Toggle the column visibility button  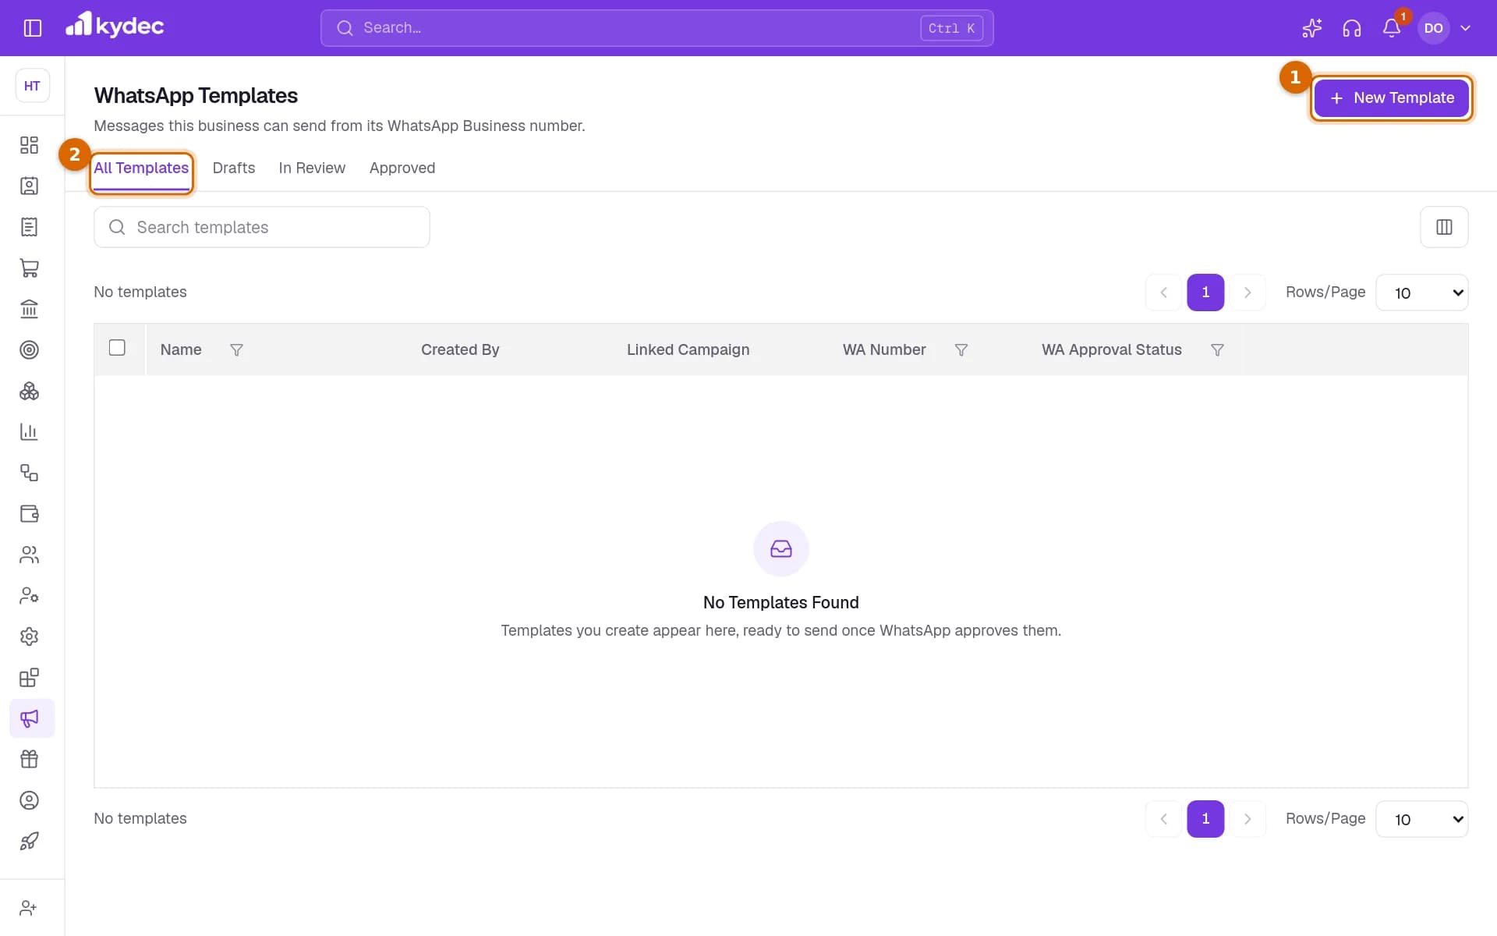(x=1444, y=227)
